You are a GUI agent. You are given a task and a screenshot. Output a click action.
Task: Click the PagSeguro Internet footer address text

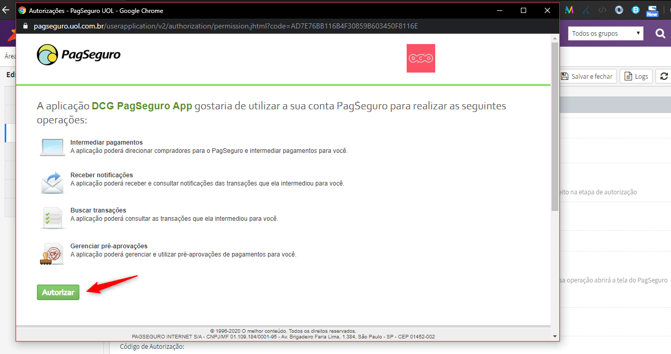(x=283, y=336)
